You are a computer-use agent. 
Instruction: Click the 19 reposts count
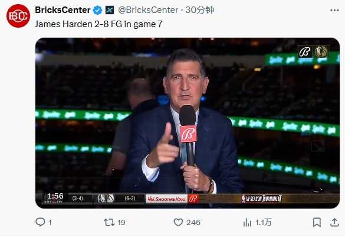[121, 223]
